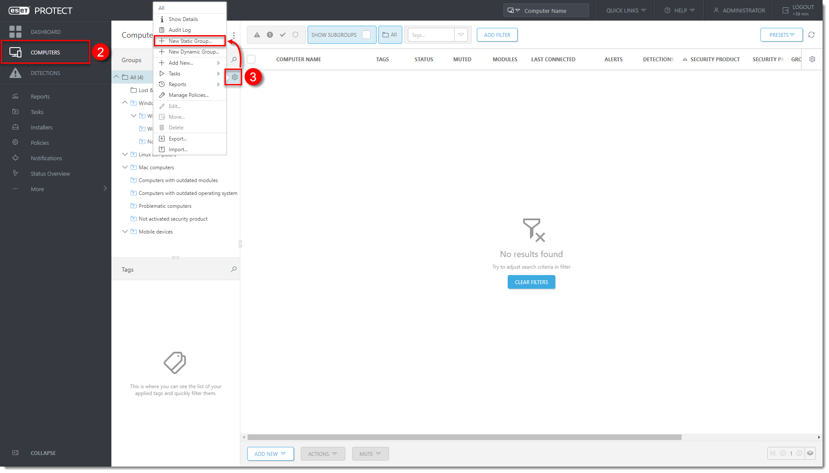This screenshot has width=829, height=473.
Task: Toggle the Show Subgroups checkbox
Action: [x=366, y=35]
